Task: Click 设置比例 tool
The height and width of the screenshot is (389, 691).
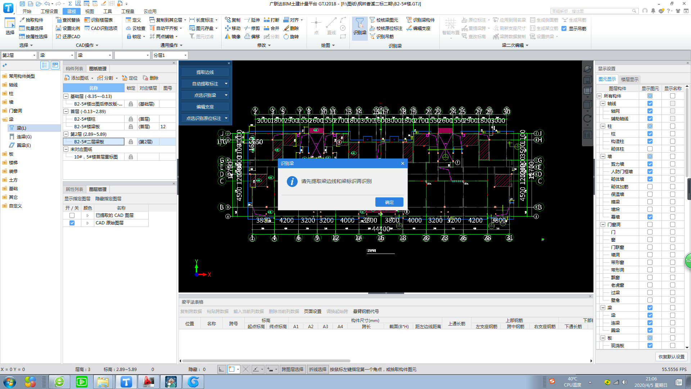Action: click(x=68, y=28)
